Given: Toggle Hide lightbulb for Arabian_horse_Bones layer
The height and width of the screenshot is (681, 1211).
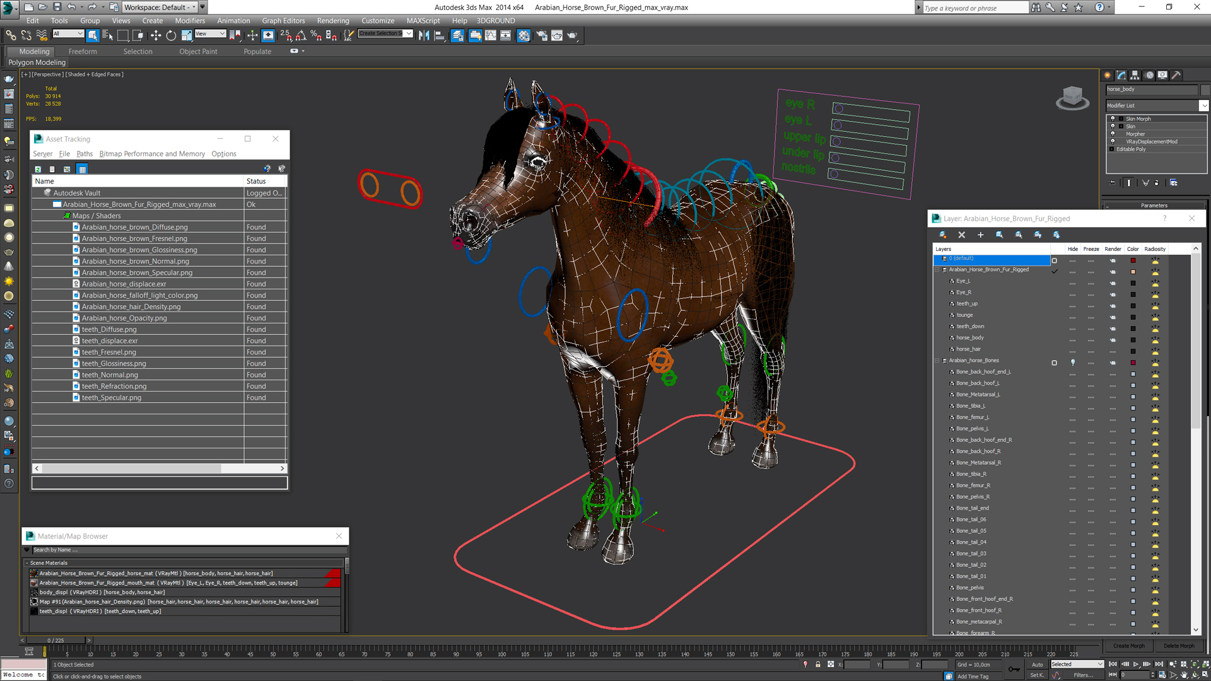Looking at the screenshot, I should tap(1073, 363).
